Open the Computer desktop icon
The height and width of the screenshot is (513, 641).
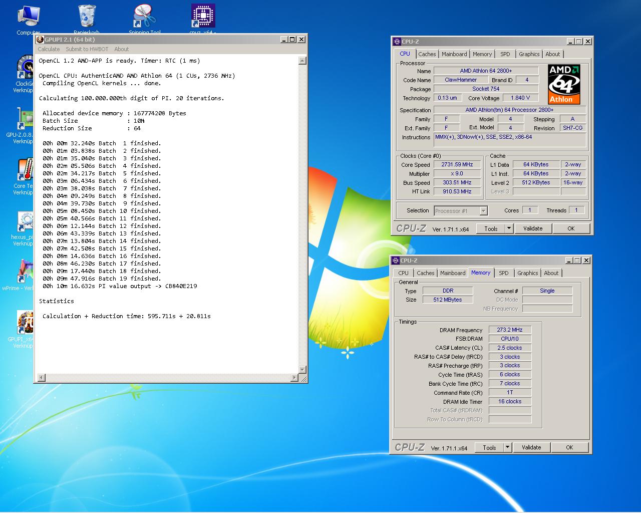(x=28, y=19)
